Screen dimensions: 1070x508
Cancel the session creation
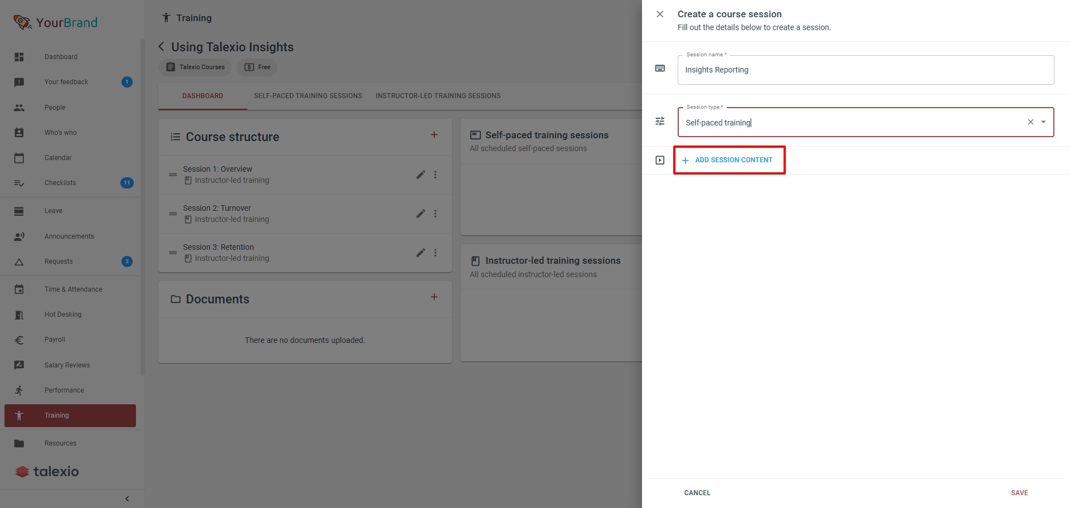[697, 493]
